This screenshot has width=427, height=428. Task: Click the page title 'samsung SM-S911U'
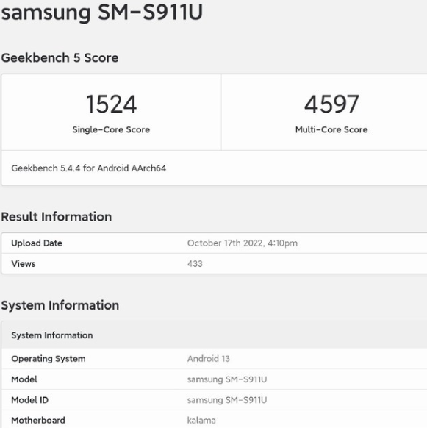click(x=101, y=13)
